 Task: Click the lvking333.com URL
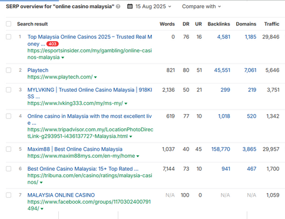75,103
